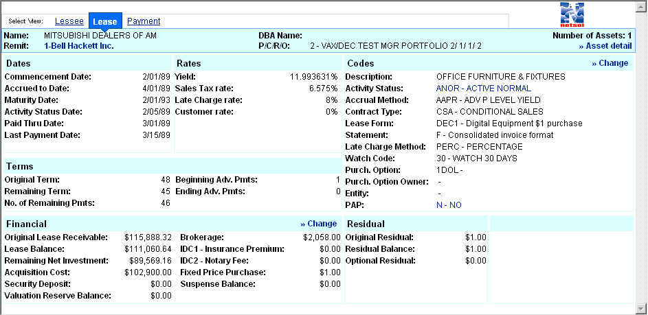This screenshot has height=315, width=648.
Task: Click the Acquisition Cost value $102,900.00
Action: click(x=148, y=272)
